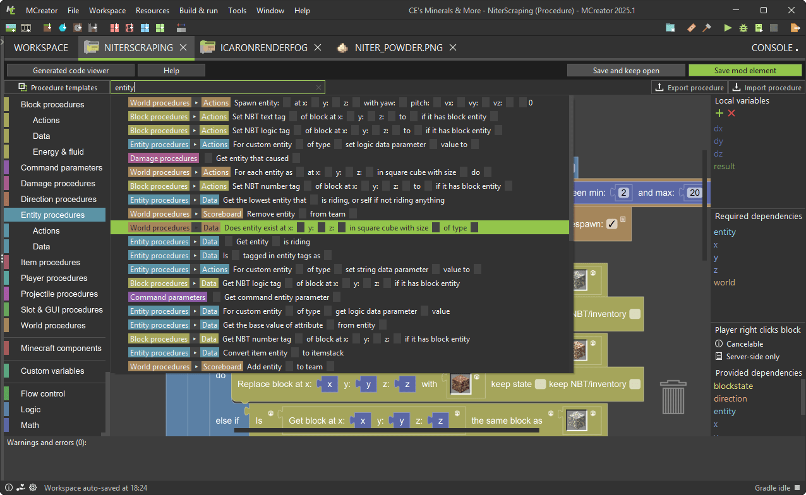Open the Resources menu
This screenshot has height=495, width=806.
click(x=152, y=10)
